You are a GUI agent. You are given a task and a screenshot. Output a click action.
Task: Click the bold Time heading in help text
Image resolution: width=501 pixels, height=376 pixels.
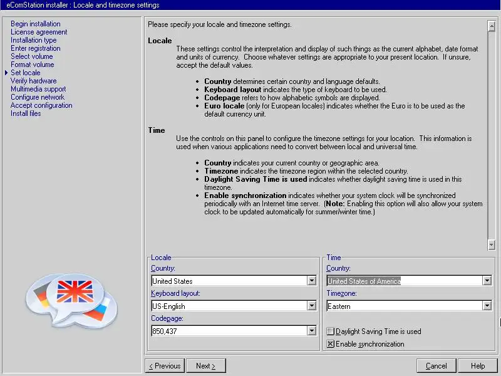point(156,130)
